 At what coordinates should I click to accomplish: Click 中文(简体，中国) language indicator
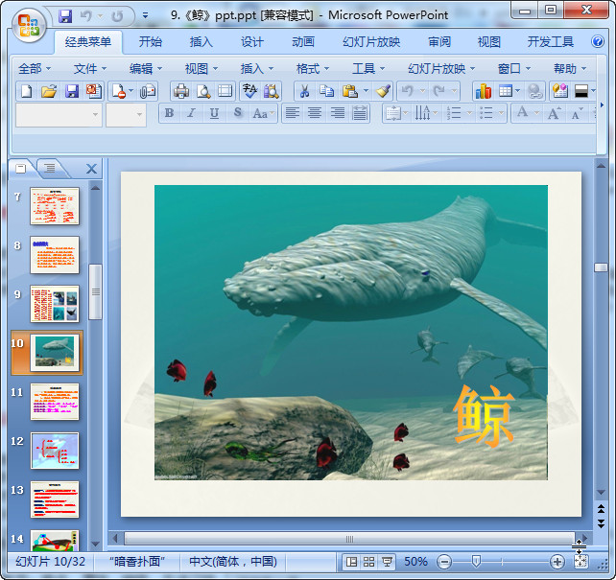tap(233, 562)
